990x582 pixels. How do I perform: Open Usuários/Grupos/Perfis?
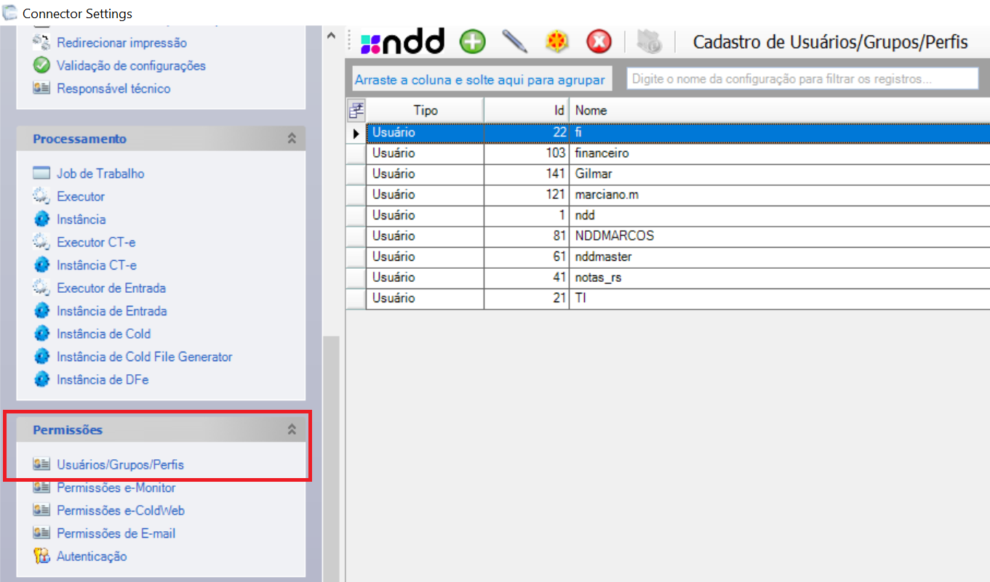pos(120,464)
